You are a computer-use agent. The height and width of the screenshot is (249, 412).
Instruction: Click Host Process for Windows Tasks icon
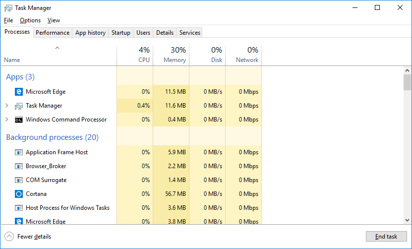pyautogui.click(x=19, y=208)
